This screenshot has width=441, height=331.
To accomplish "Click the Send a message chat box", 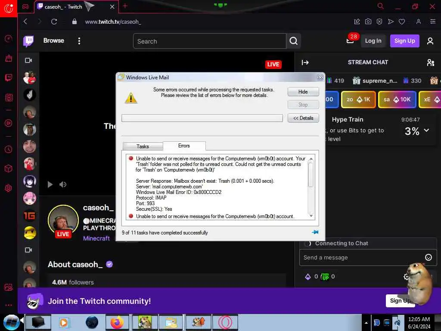I will [x=363, y=257].
